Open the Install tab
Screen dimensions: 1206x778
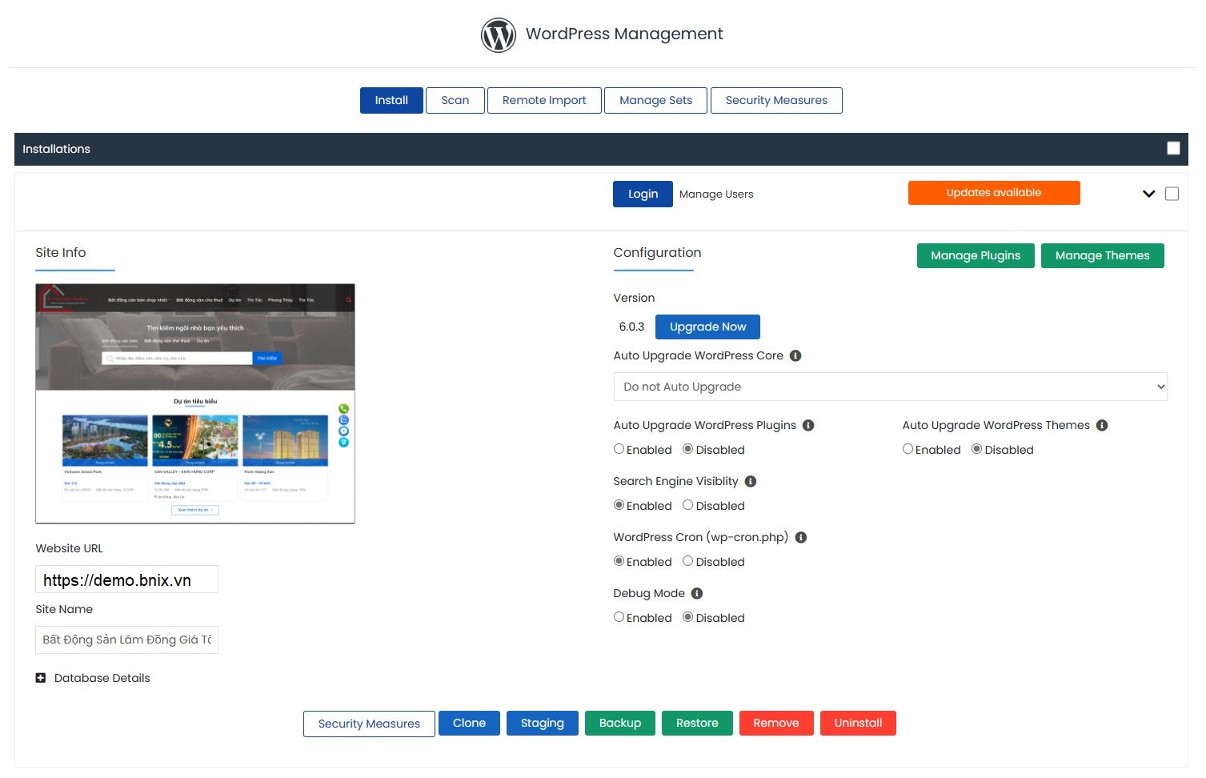[x=391, y=100]
